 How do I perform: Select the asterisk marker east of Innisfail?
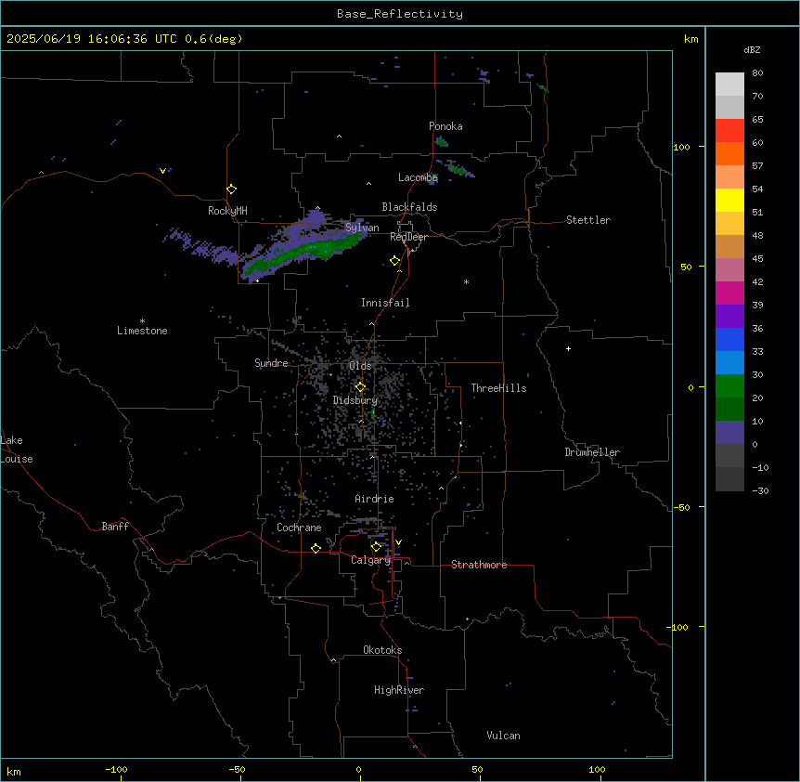[x=466, y=281]
